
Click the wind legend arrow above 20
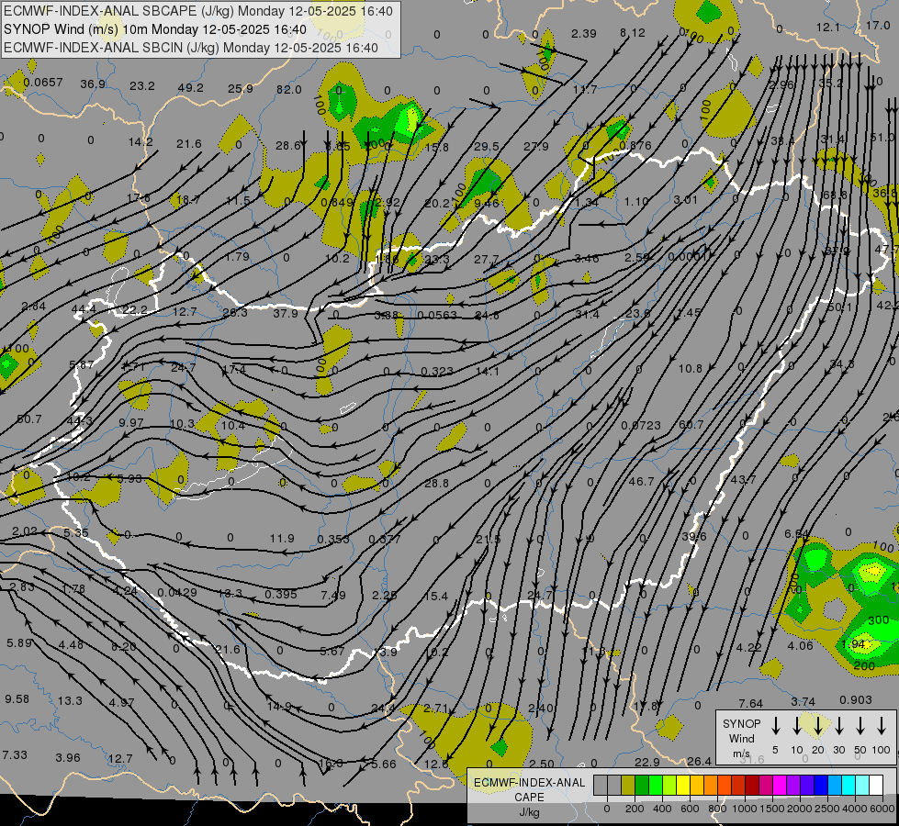click(818, 725)
